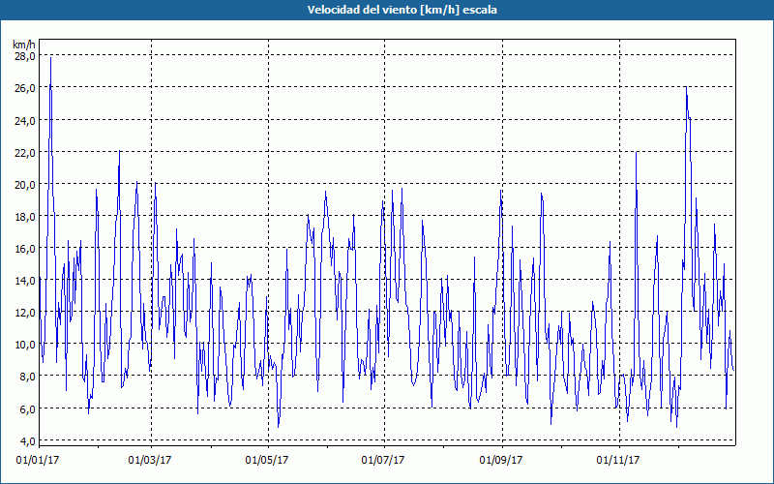Image resolution: width=774 pixels, height=484 pixels.
Task: Click the 01/11/17 date label
Action: tap(618, 461)
